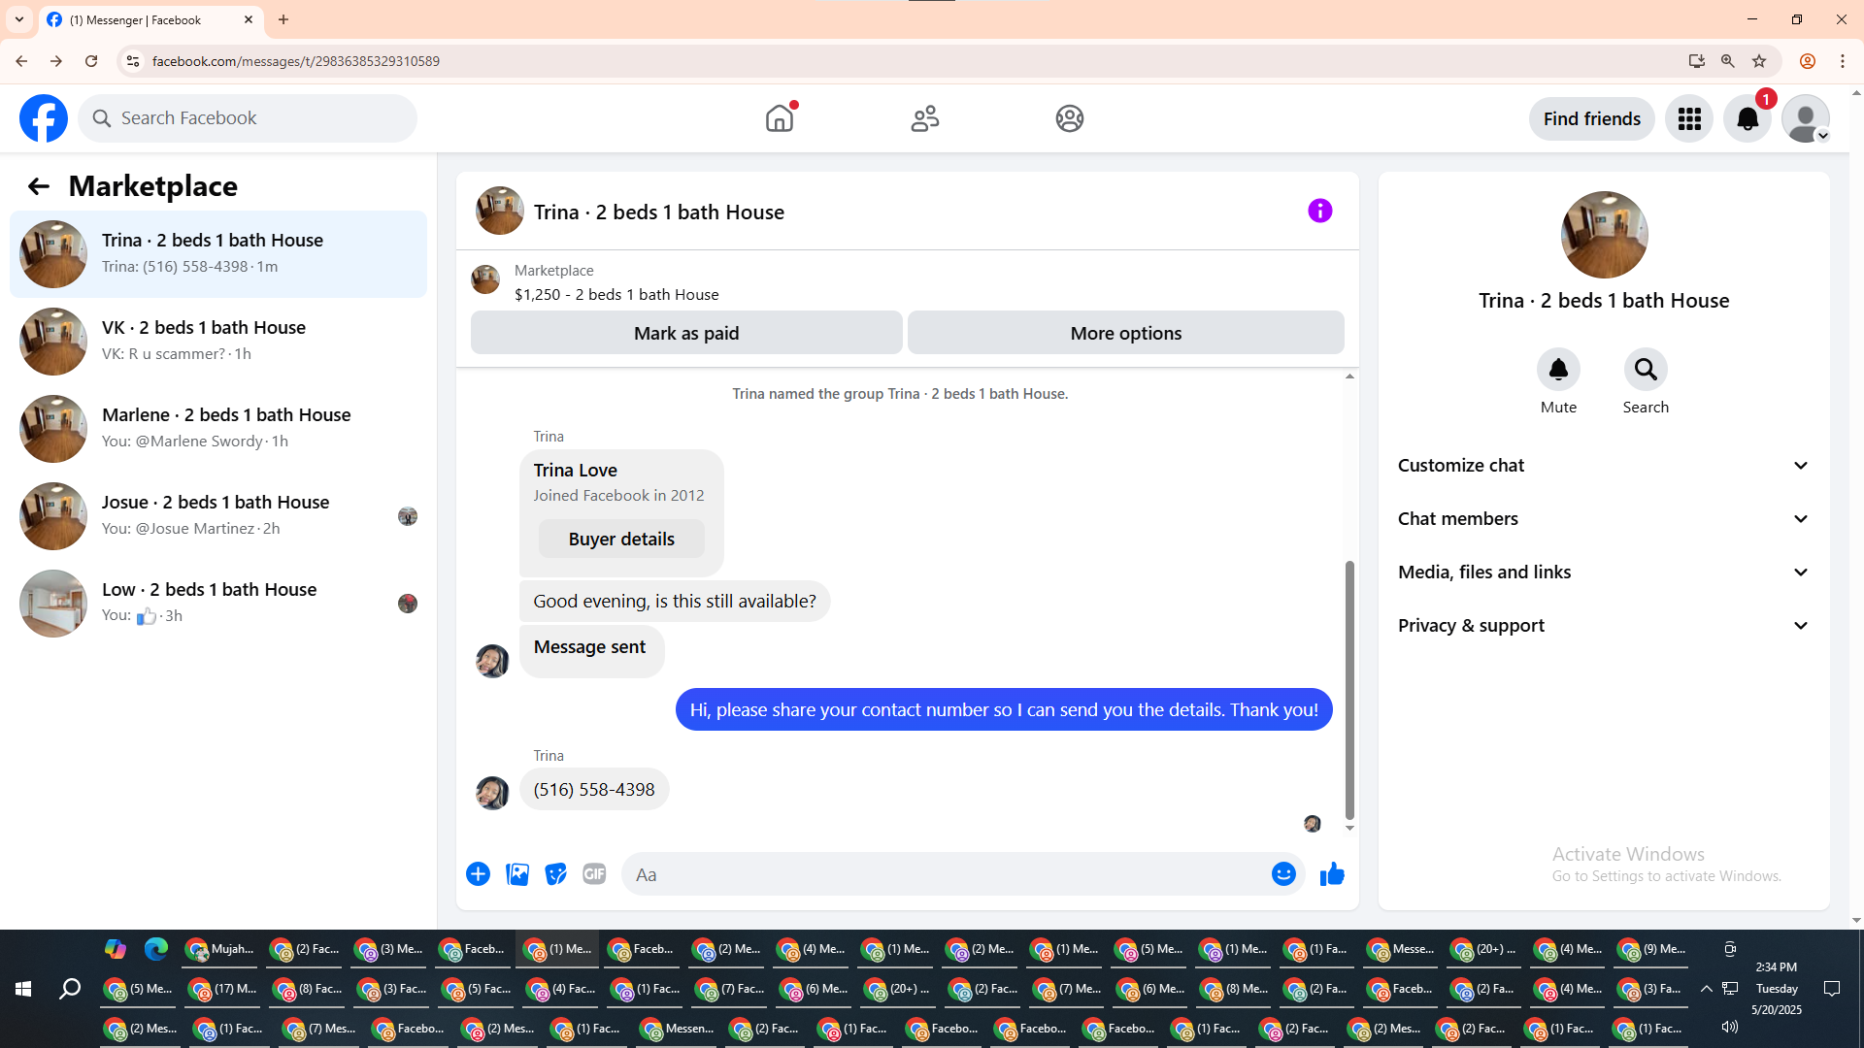Go back from Marketplace chats
The image size is (1864, 1048).
39,186
